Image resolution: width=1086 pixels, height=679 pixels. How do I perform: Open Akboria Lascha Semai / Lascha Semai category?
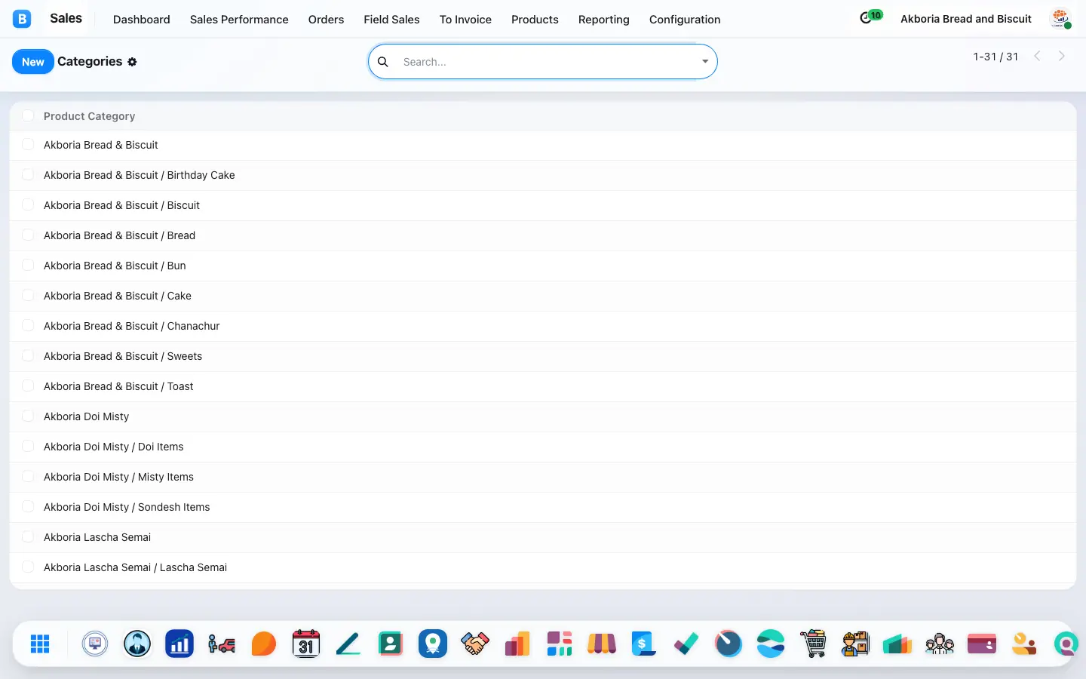[135, 567]
